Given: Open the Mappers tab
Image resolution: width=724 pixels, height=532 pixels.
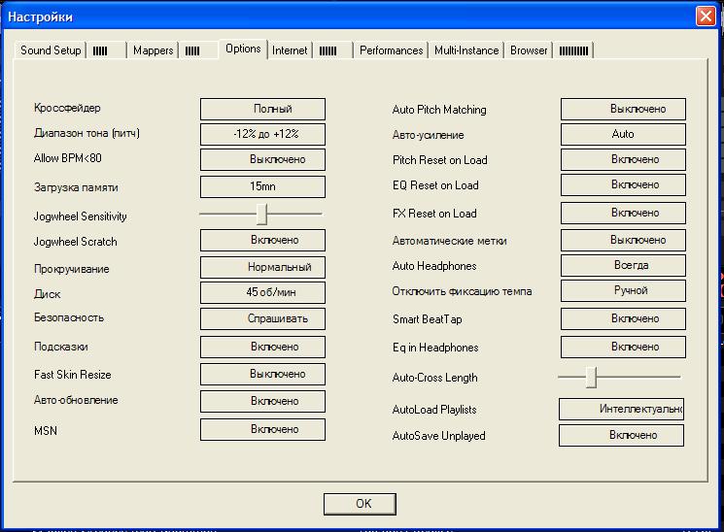Looking at the screenshot, I should point(153,50).
